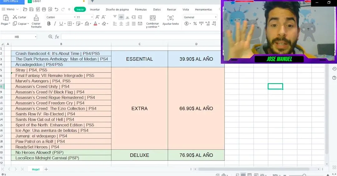Toggle bold formatting

[x=49, y=24]
